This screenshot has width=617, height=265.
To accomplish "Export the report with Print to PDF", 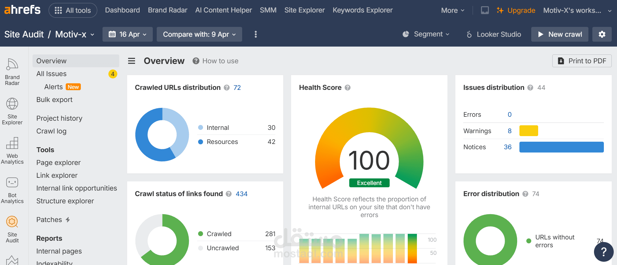I will [582, 61].
